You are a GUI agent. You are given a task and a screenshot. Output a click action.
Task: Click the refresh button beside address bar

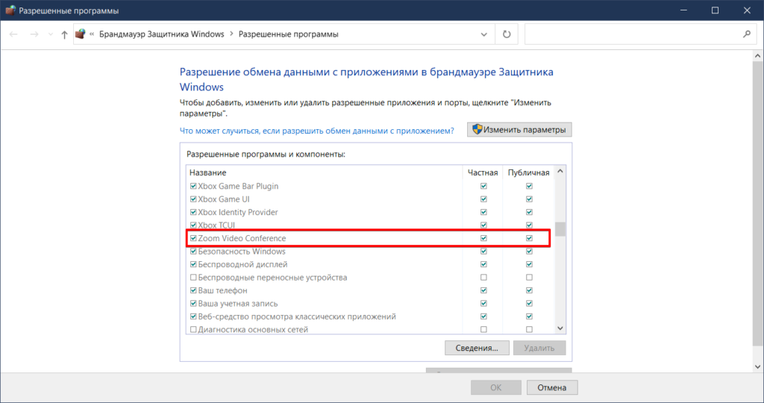click(507, 34)
